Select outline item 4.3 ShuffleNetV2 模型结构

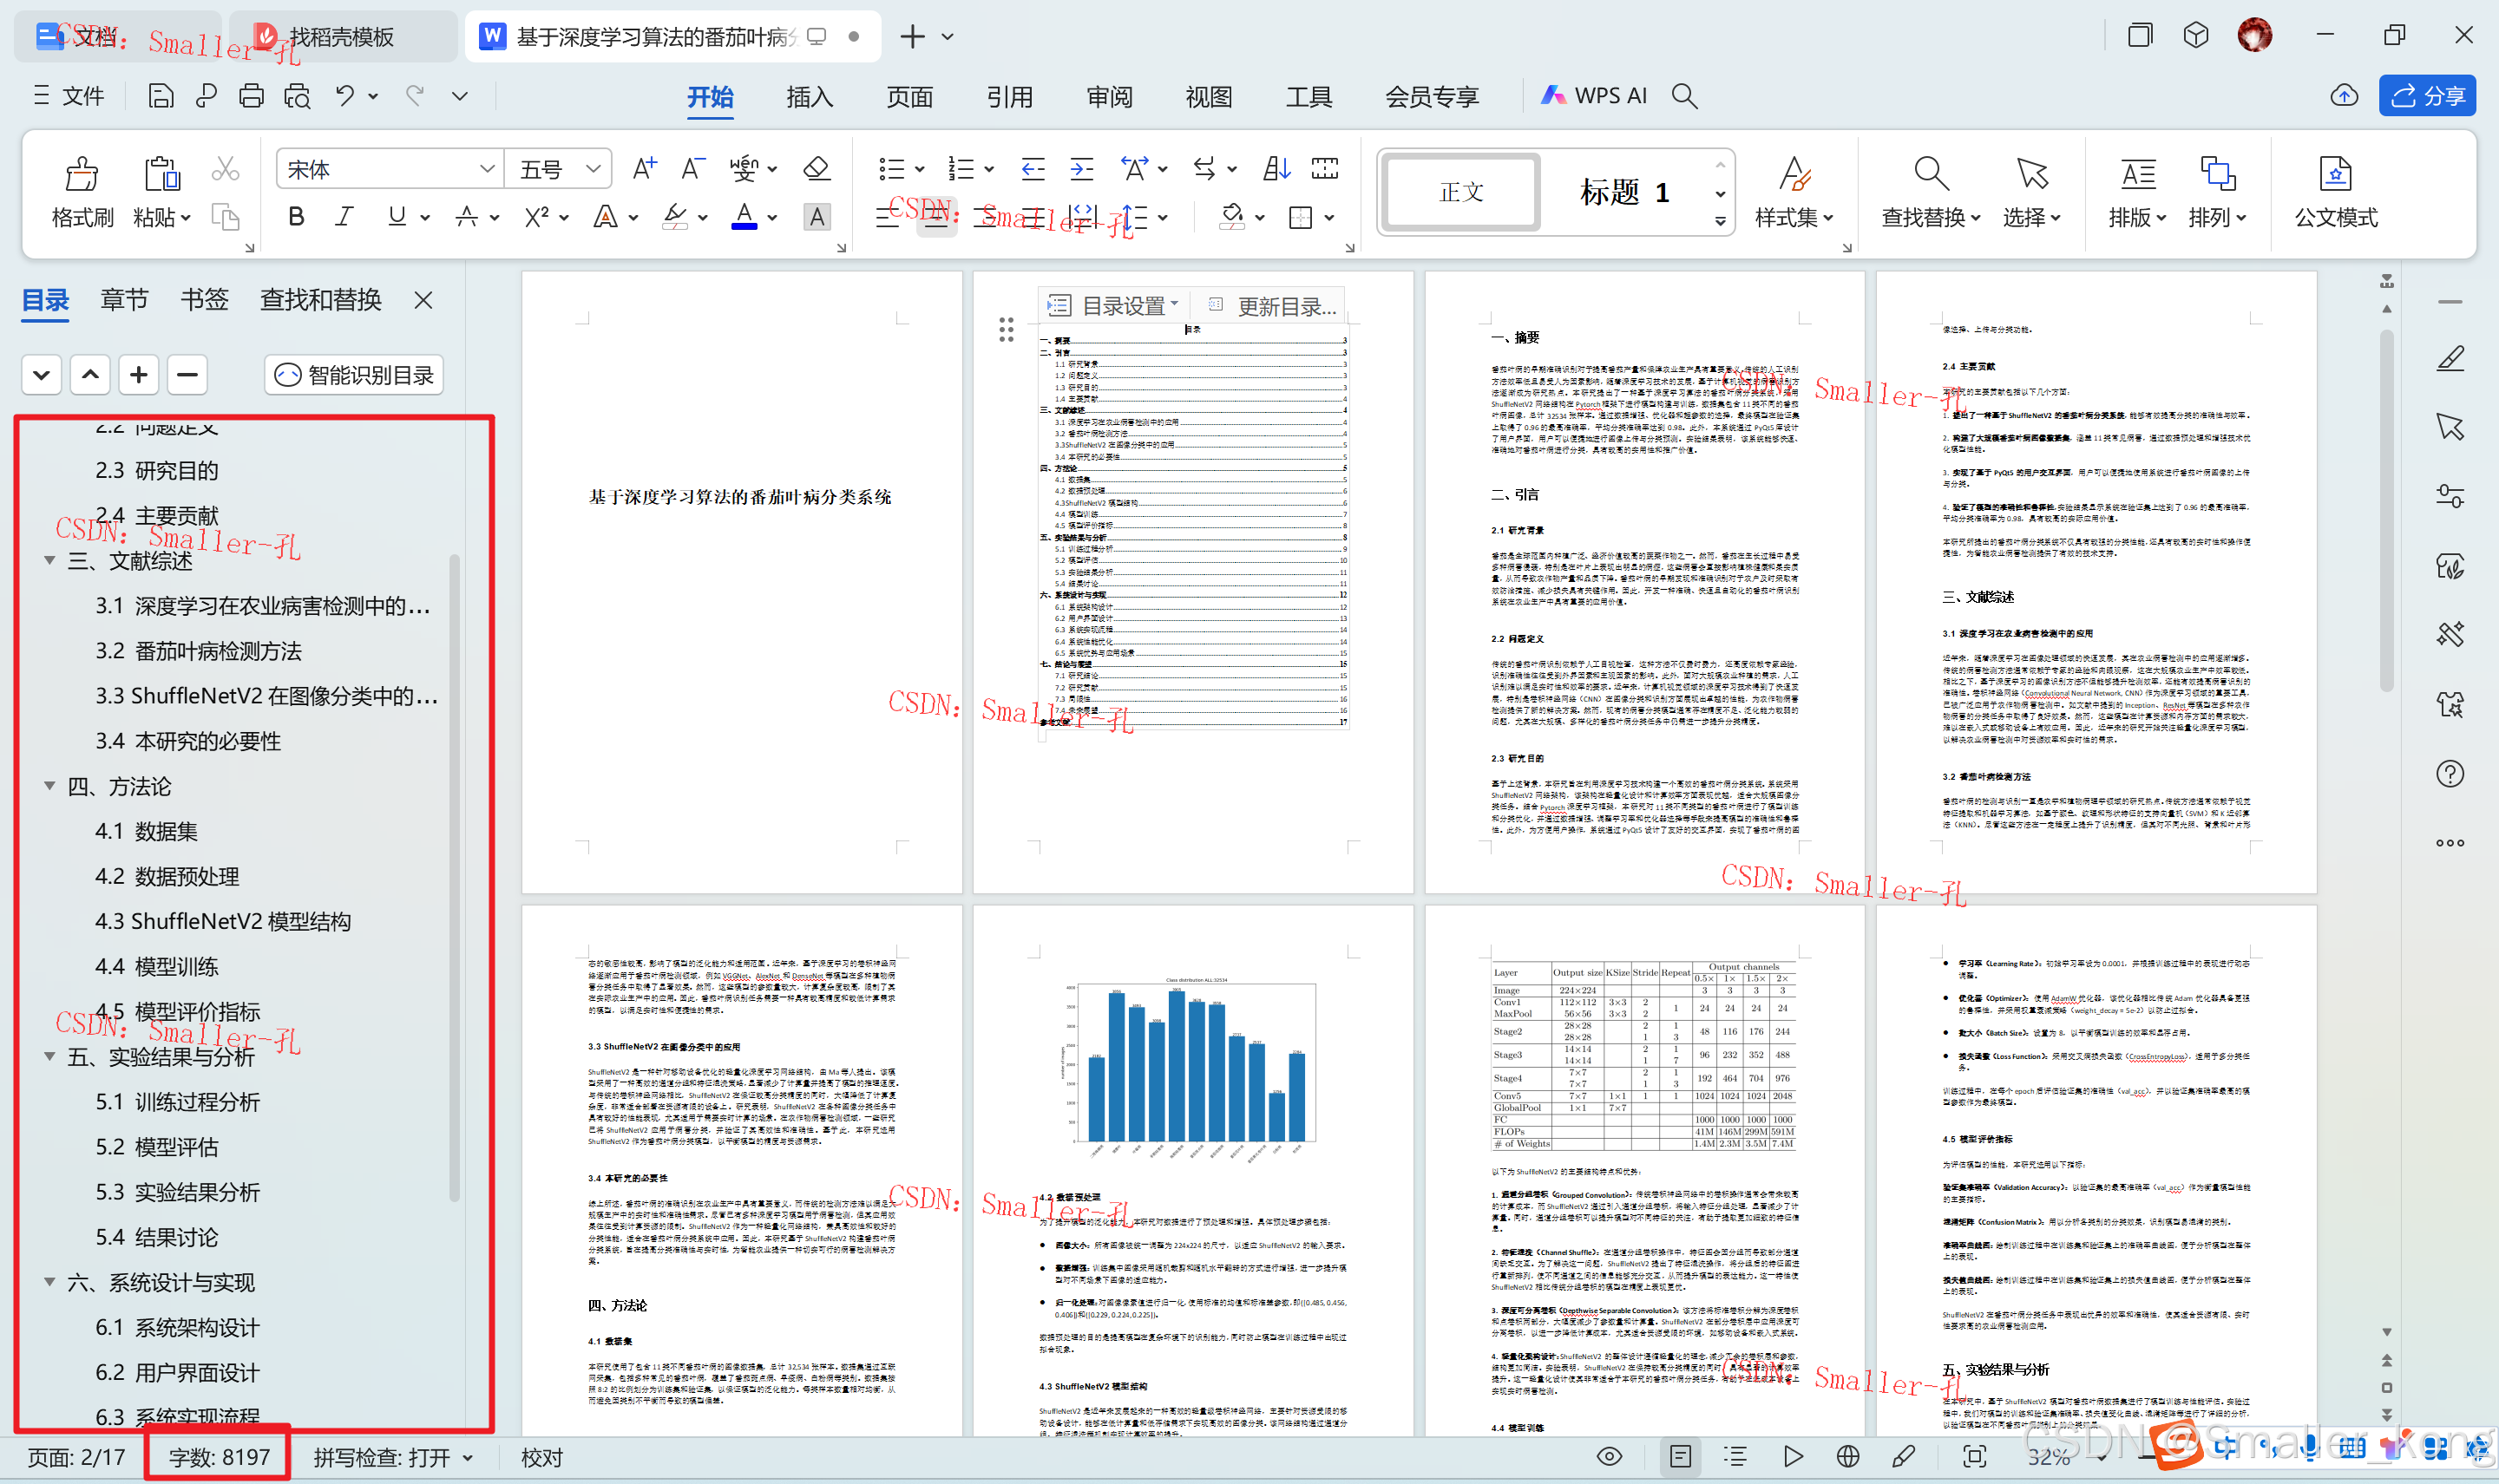[x=222, y=921]
